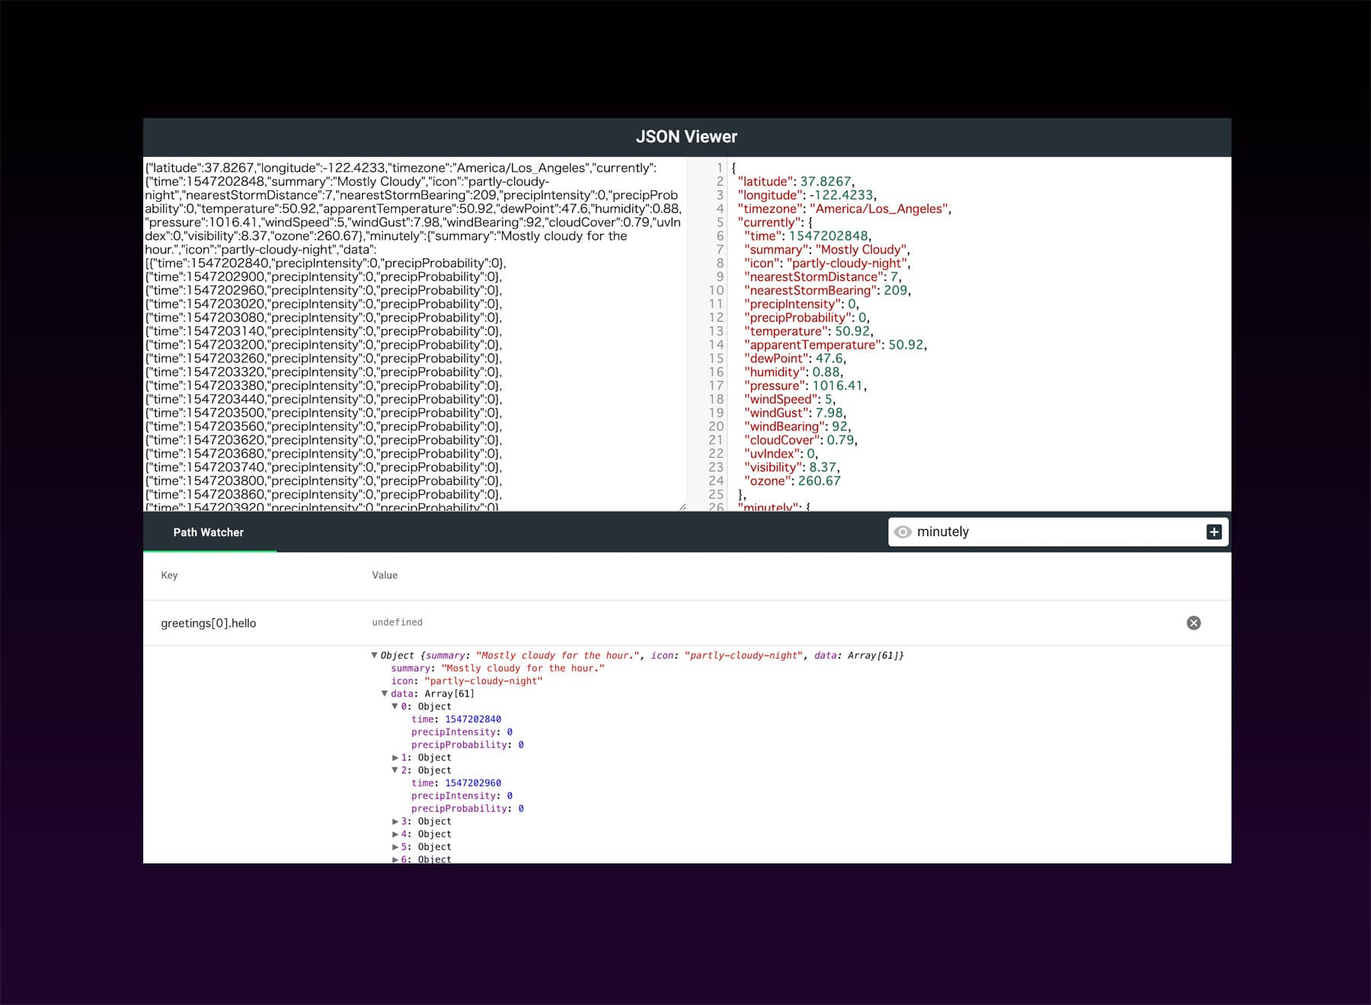
Task: Click the "currently": { line
Action: click(x=775, y=222)
